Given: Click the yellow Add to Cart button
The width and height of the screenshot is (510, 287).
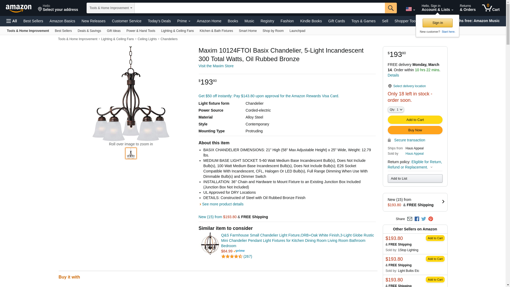Looking at the screenshot, I should (415, 120).
